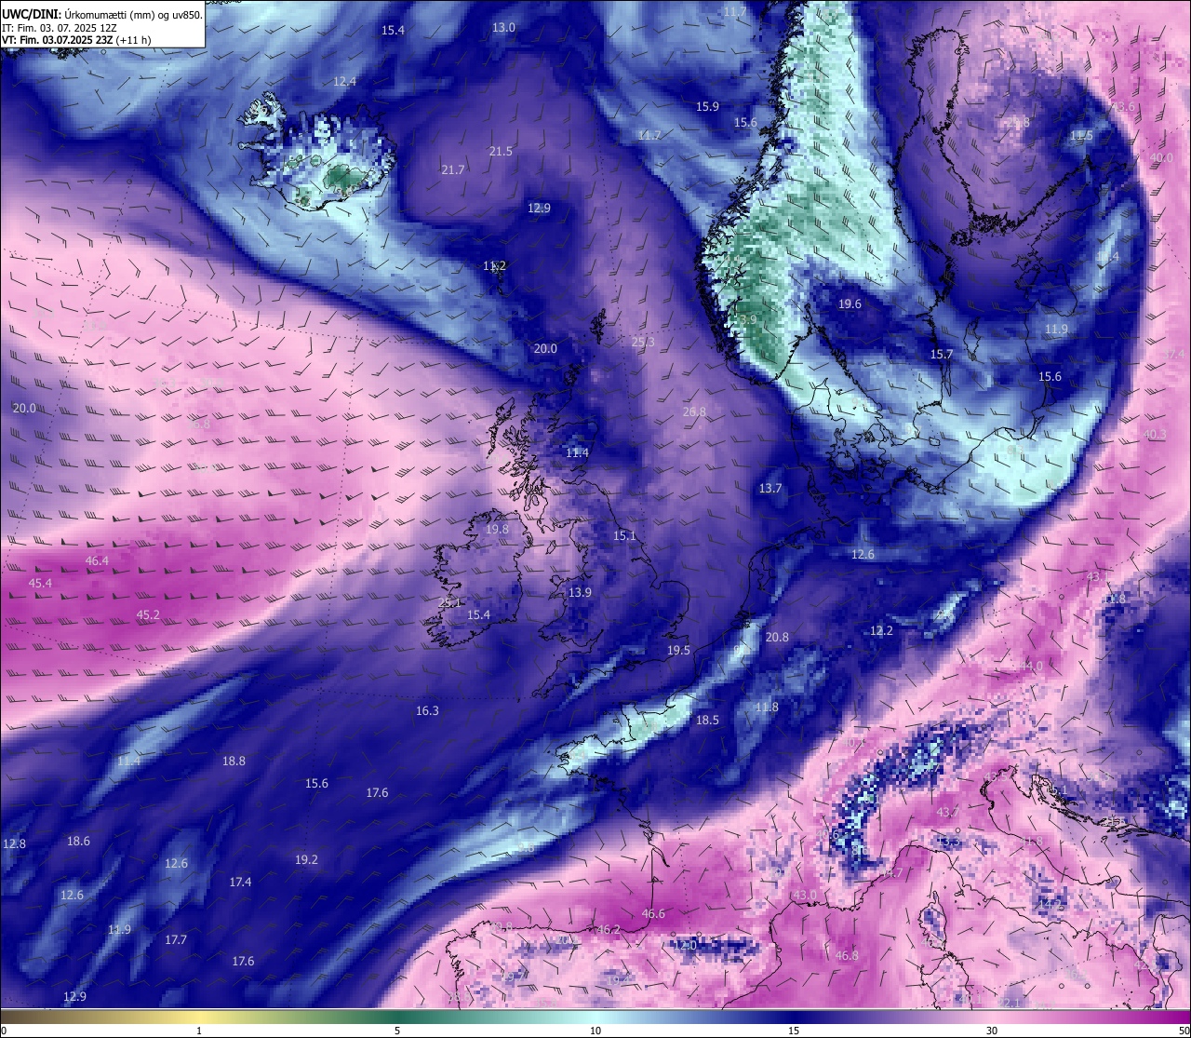Screen dimensions: 1191x1038
Task: Click the 46.8 value over the Mediterranean
Action: tap(847, 956)
